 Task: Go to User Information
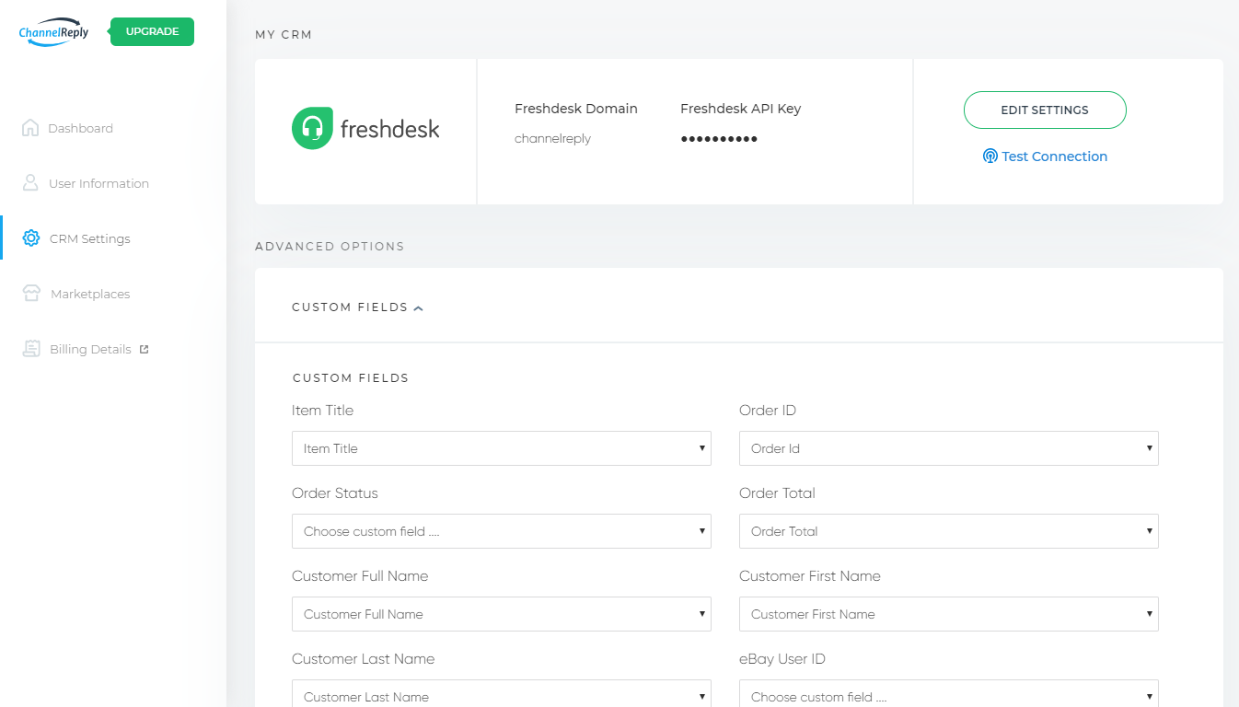tap(98, 183)
